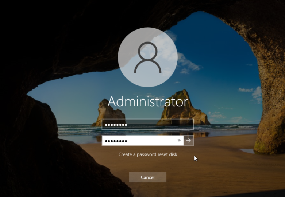Focus the upper password field
Image resolution: width=285 pixels, height=197 pixels.
point(147,125)
